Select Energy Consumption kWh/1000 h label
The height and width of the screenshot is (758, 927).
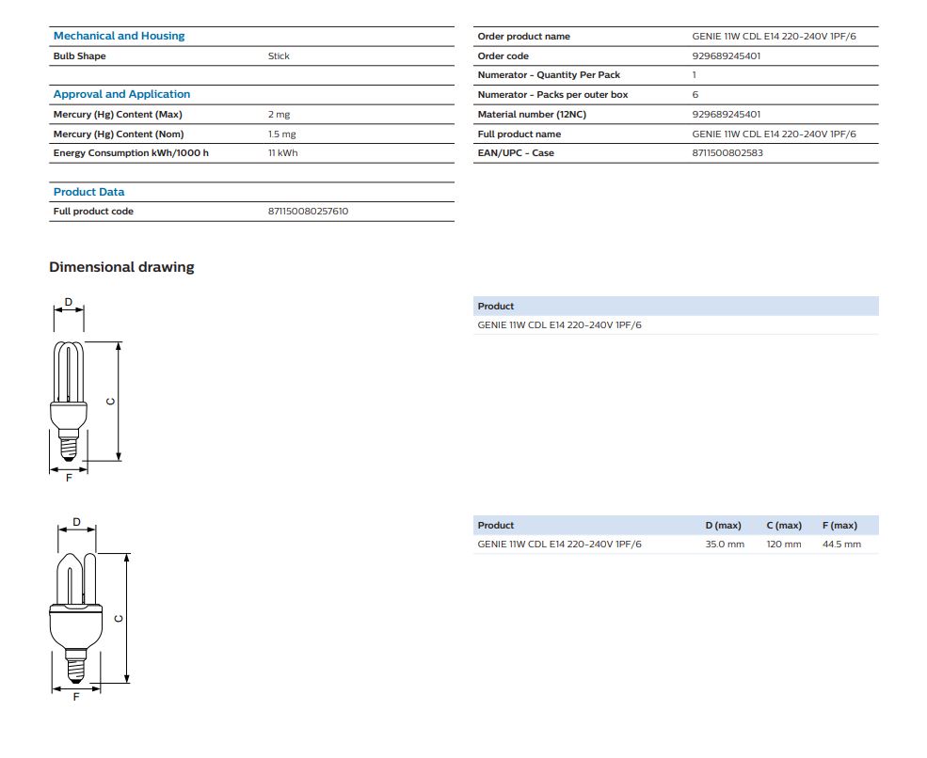coord(131,153)
